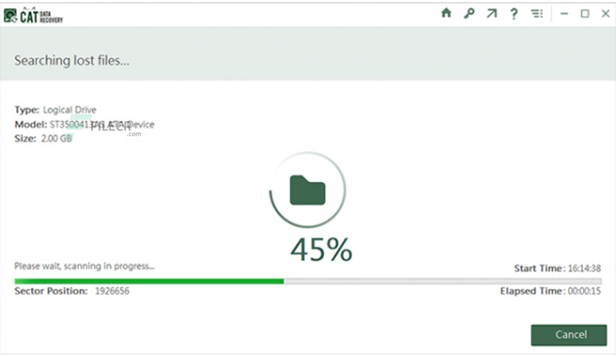The width and height of the screenshot is (616, 356).
Task: Close the CAT Data Recovery window
Action: [x=606, y=14]
